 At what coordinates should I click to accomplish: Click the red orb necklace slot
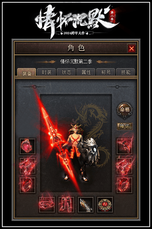click(27, 146)
